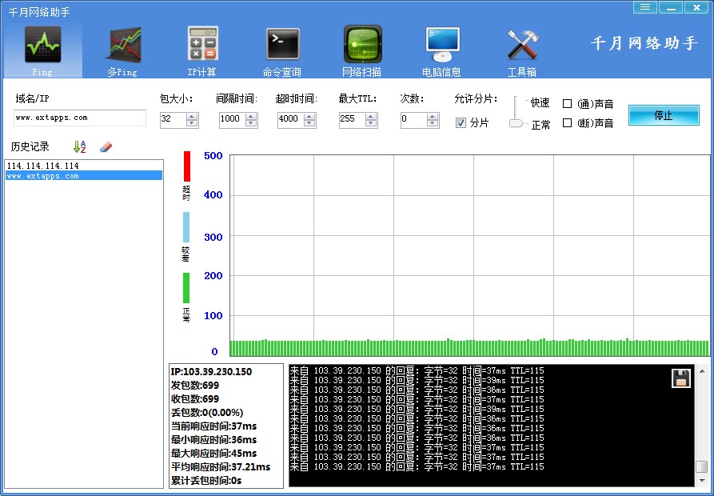Increase 超时时间 timeout value
Viewport: 714px width, 496px height.
click(309, 117)
